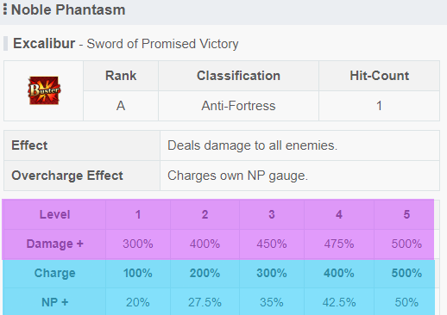
Task: Click the Damage + row label
Action: (x=54, y=244)
